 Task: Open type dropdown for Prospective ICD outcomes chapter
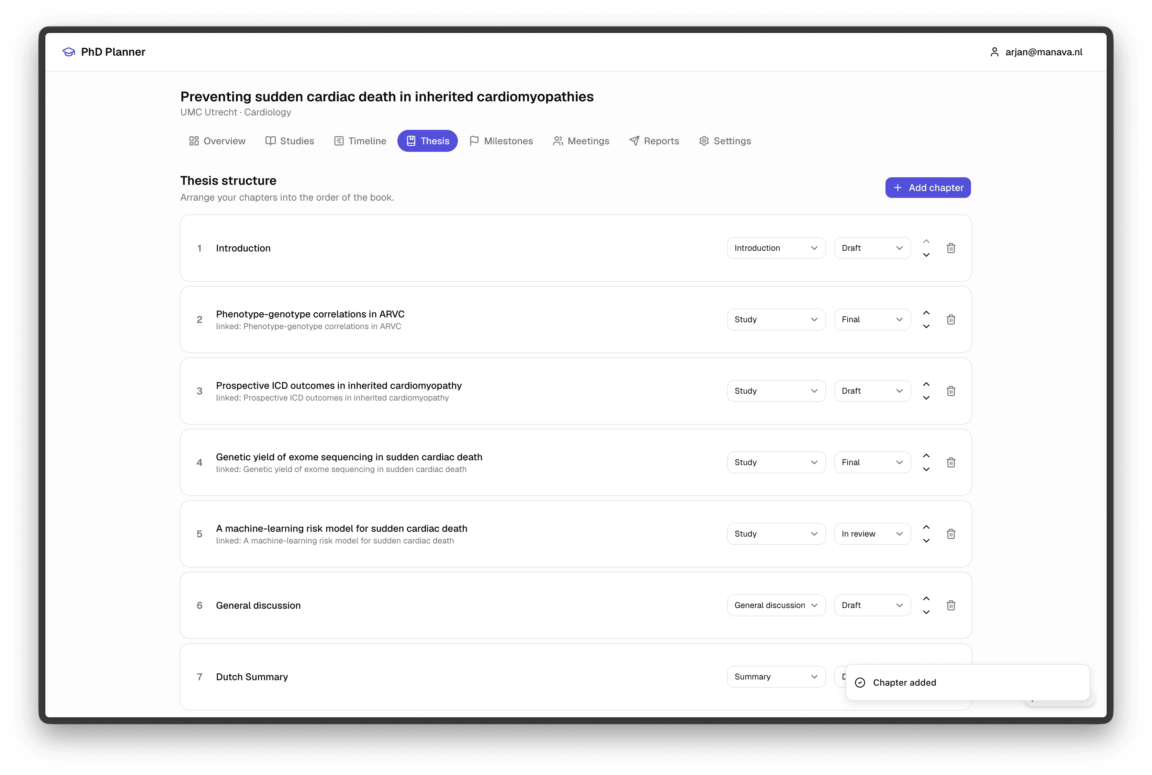776,391
